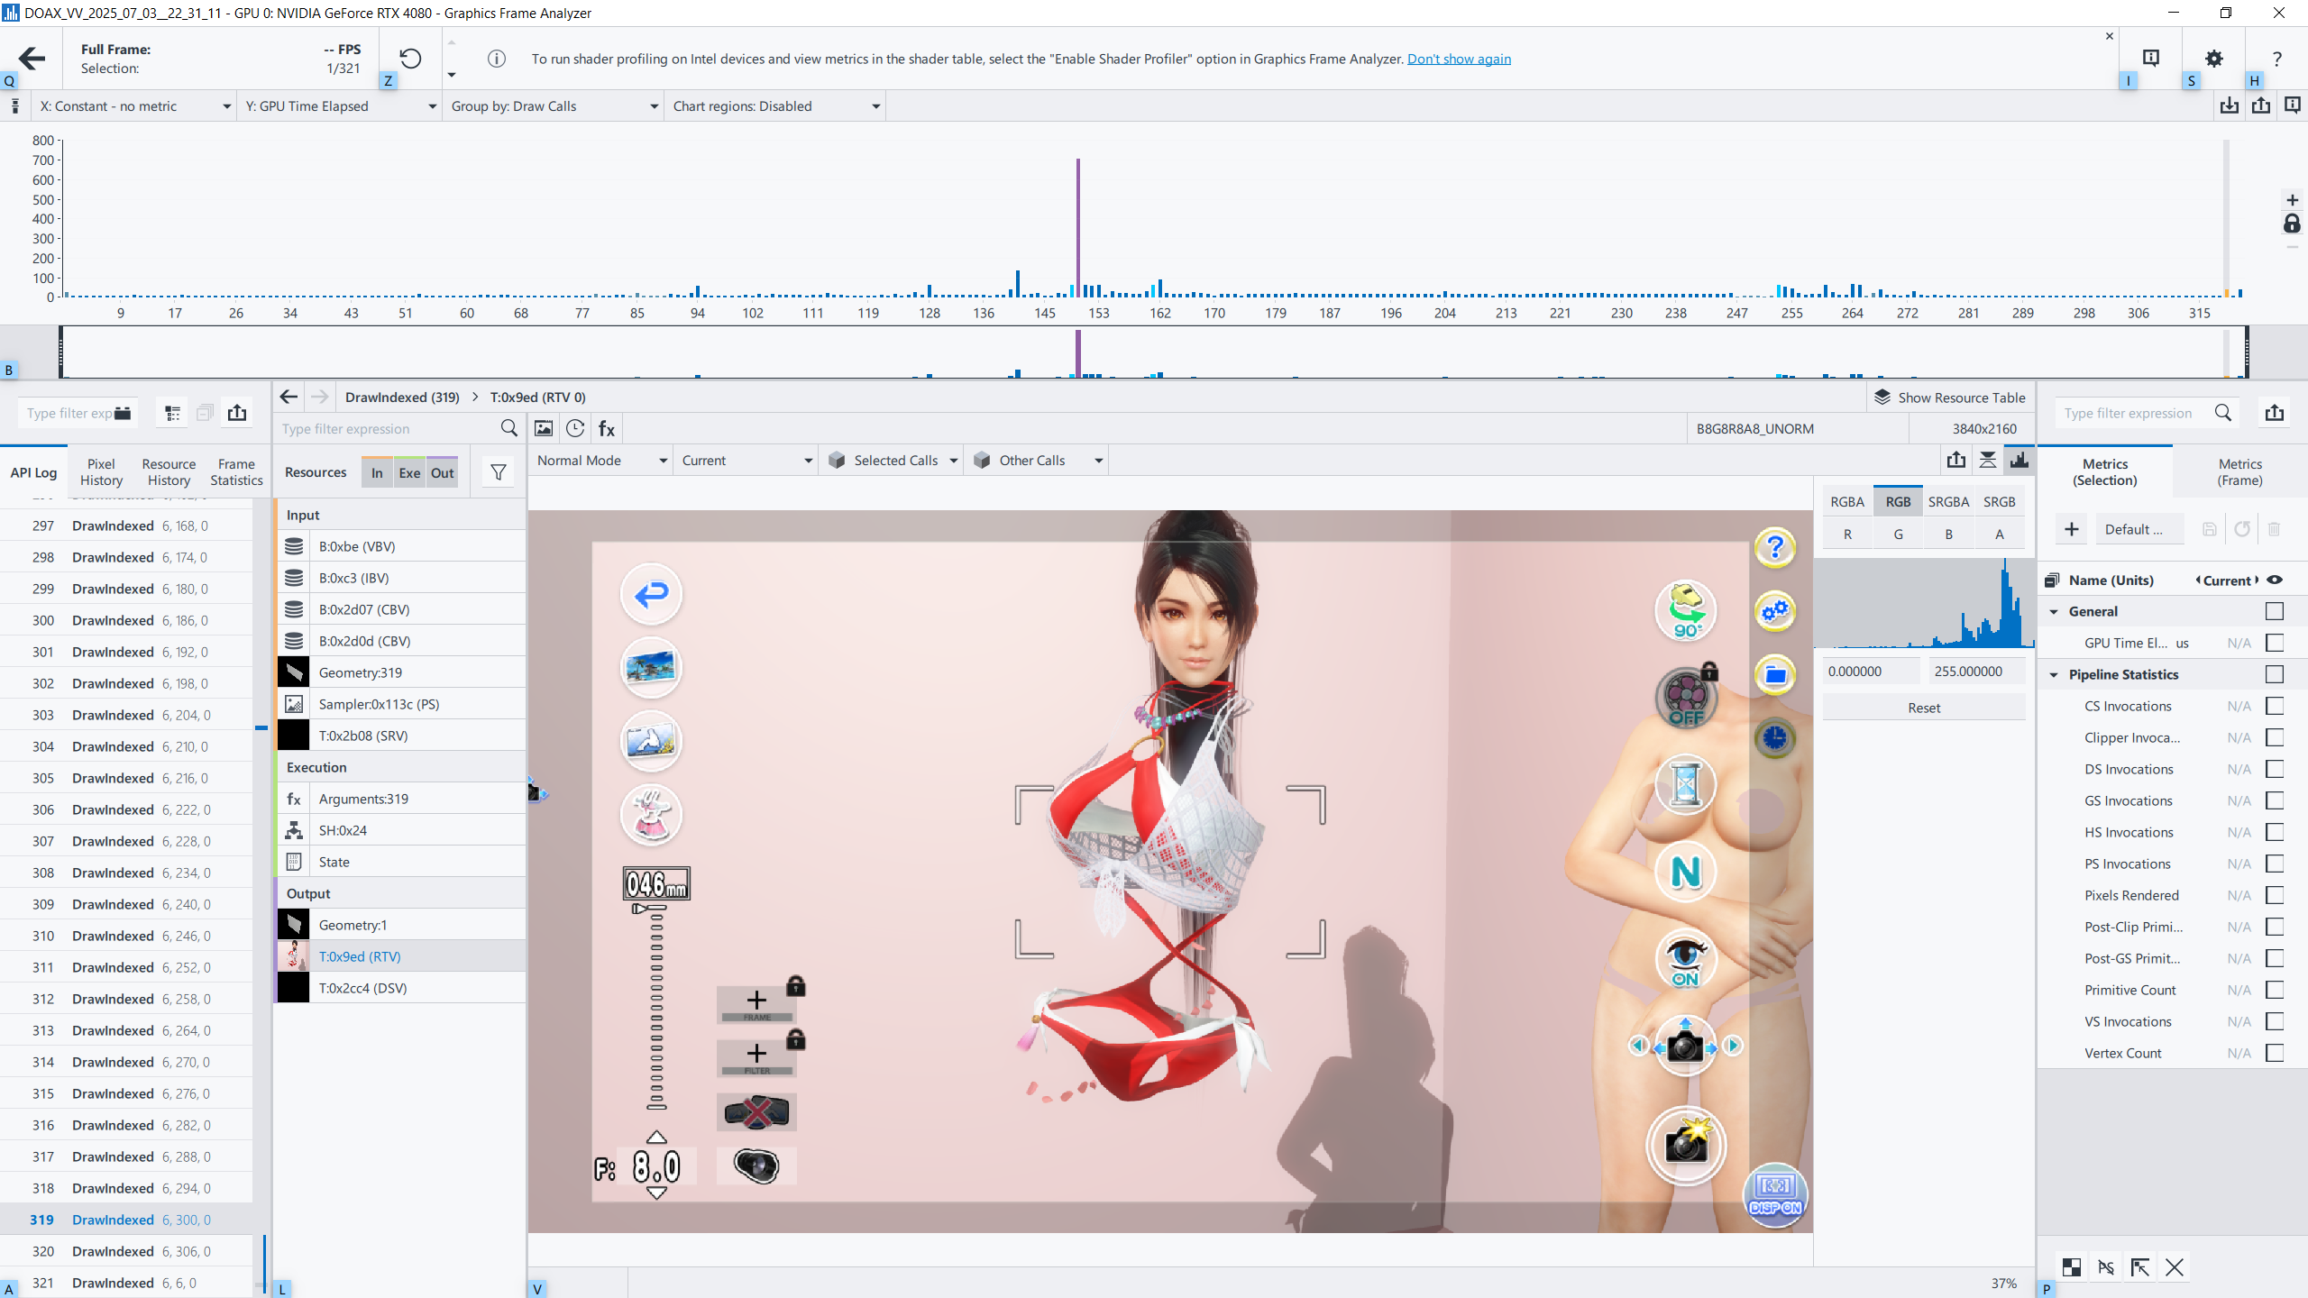Select the SRGB channel mode

tap(1999, 502)
